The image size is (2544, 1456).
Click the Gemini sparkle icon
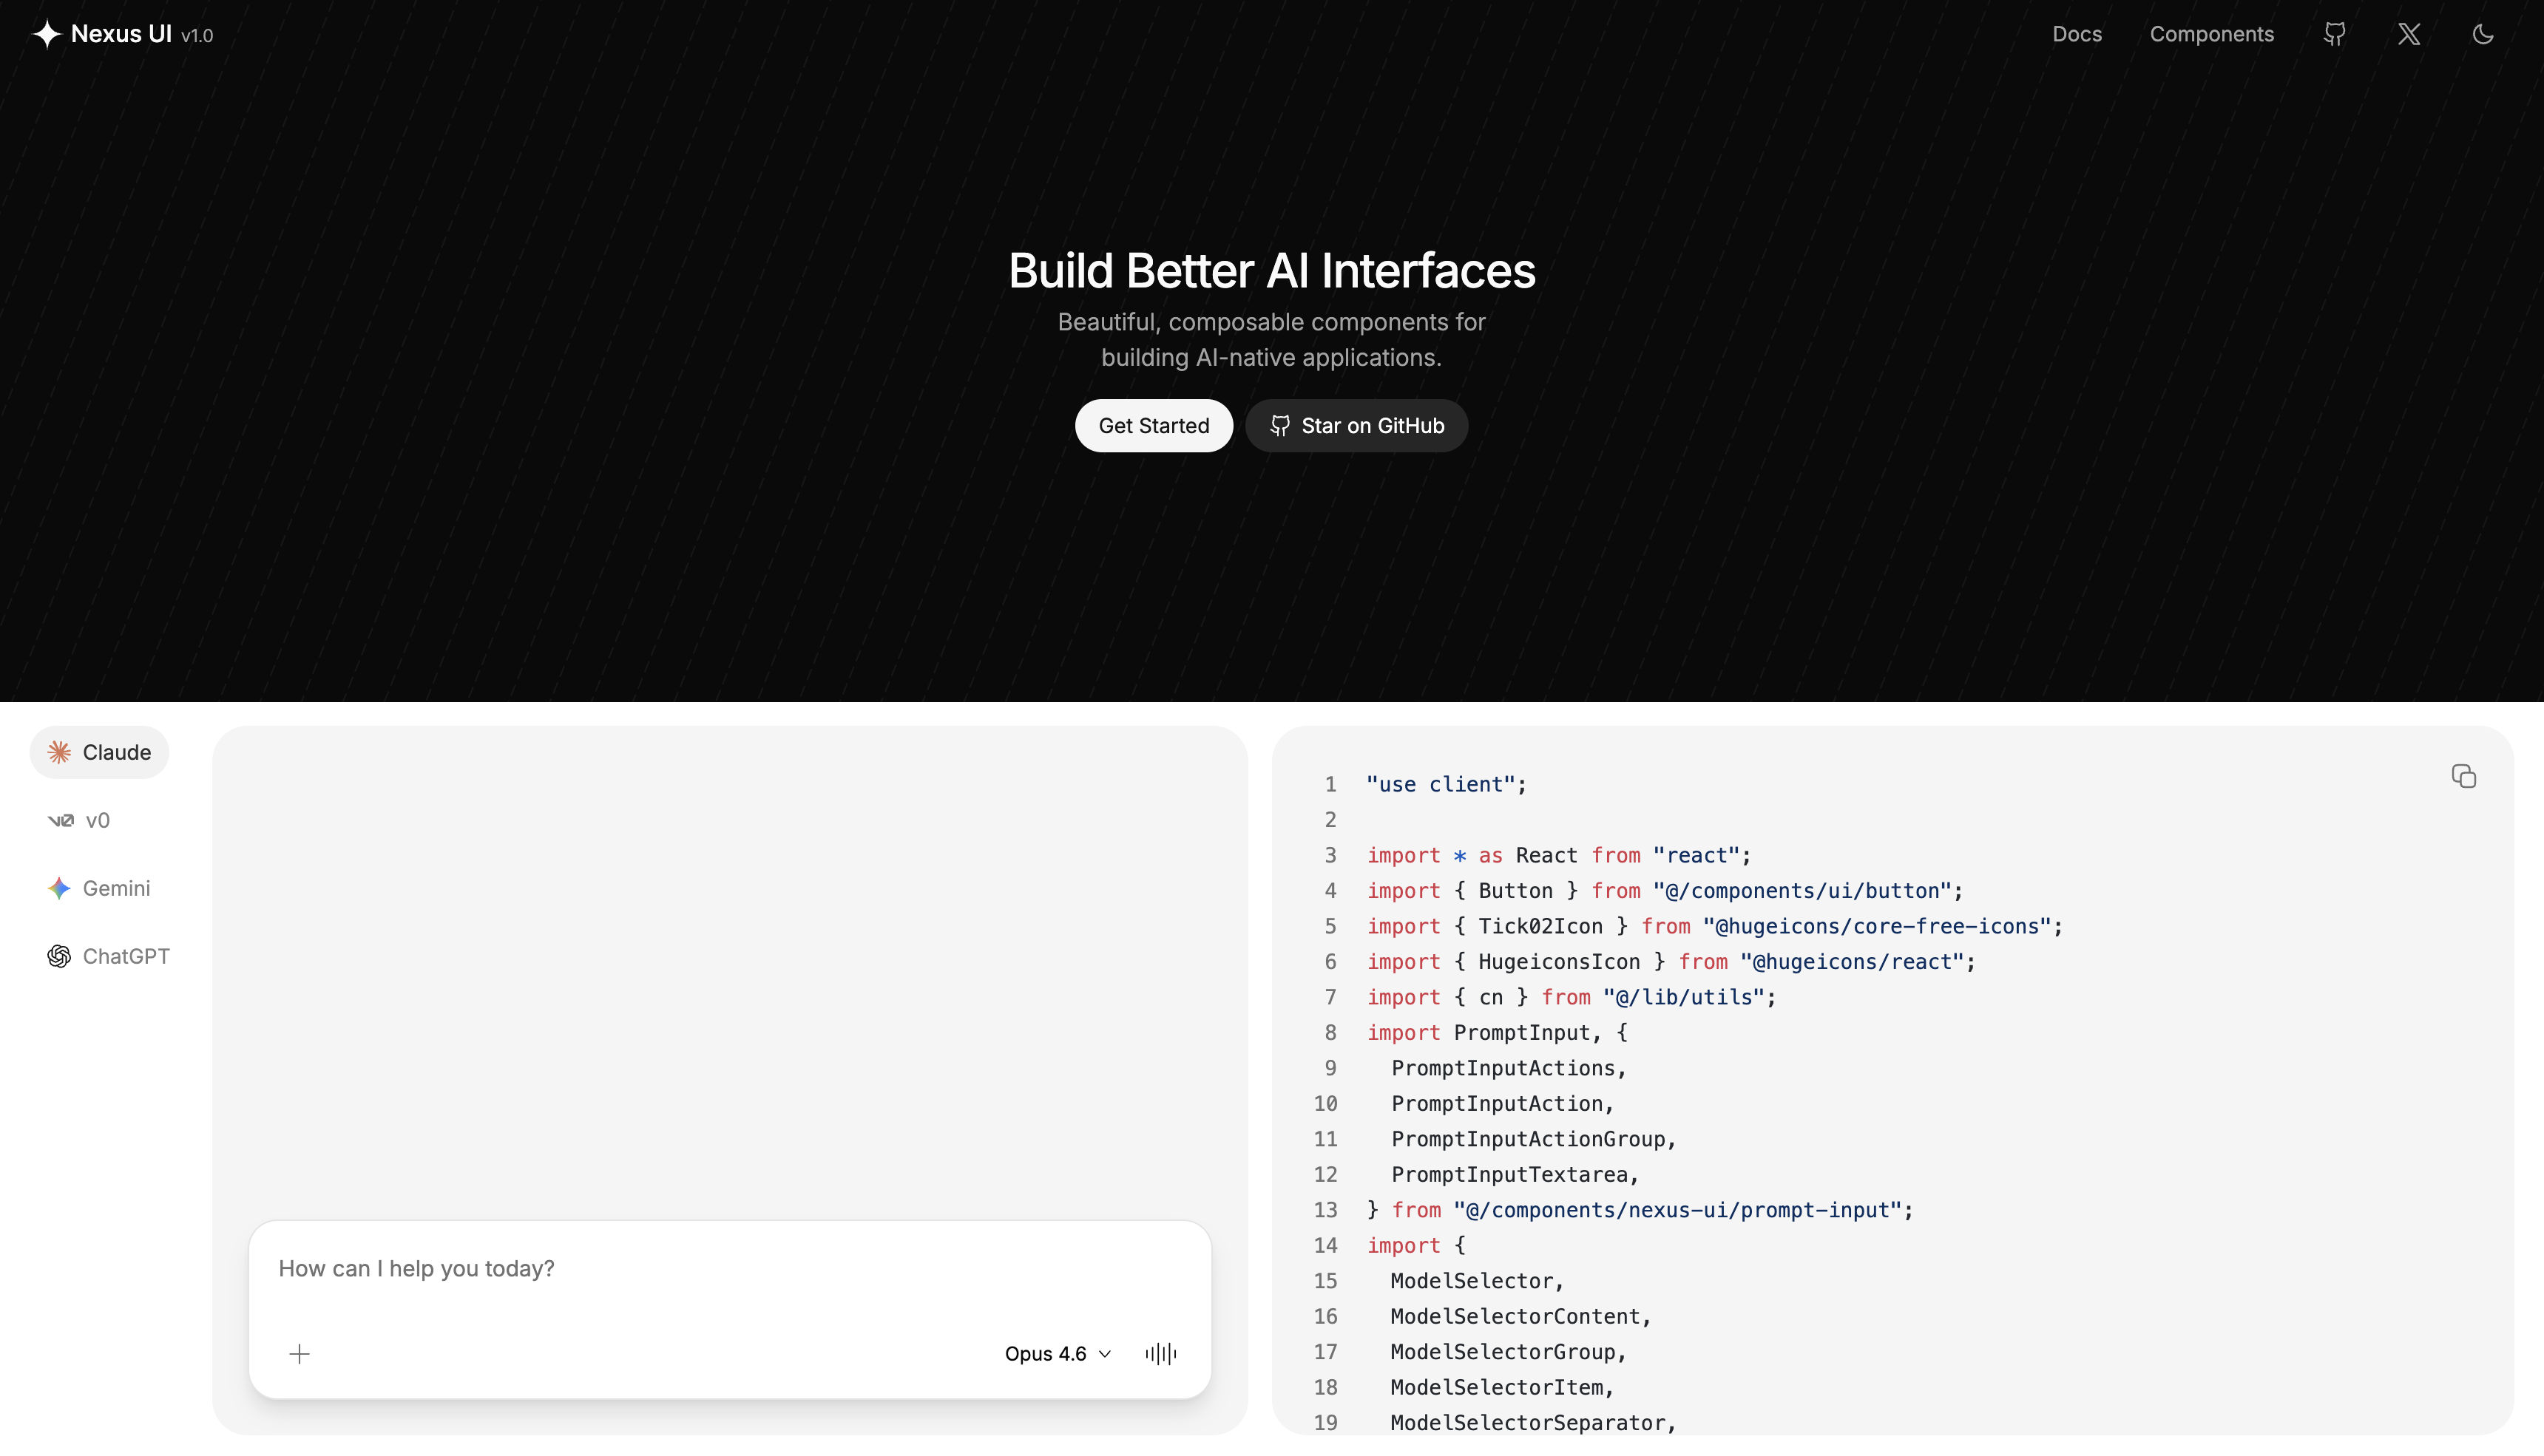pos(59,888)
